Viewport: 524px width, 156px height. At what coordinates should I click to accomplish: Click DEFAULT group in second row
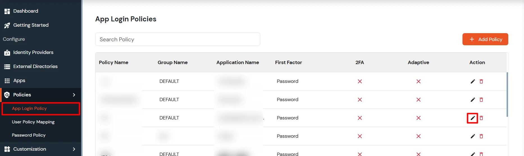[x=169, y=100]
